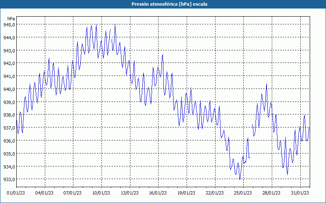Click the 943,0 y-axis label
The height and width of the screenshot is (203, 326).
click(9, 50)
